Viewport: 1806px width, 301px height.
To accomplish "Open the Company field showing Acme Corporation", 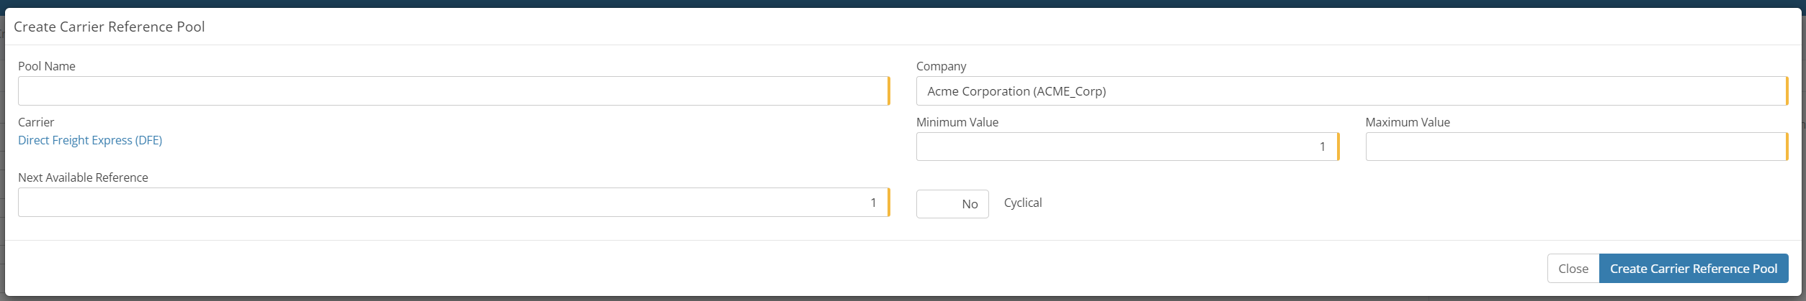I will click(1350, 91).
